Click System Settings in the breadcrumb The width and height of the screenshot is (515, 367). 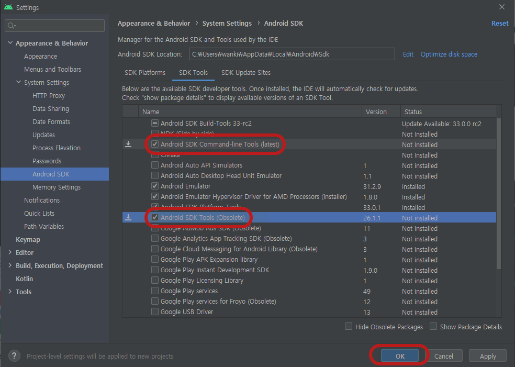coord(227,24)
